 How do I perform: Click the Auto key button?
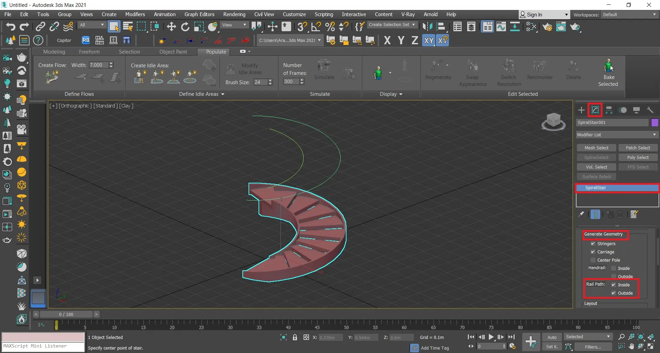point(552,337)
